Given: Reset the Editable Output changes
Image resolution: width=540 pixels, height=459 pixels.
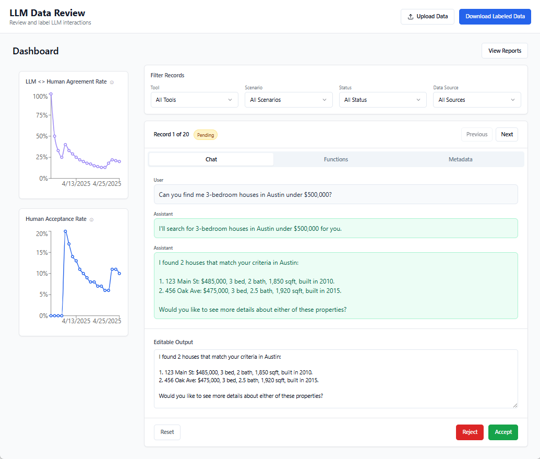Looking at the screenshot, I should [166, 432].
